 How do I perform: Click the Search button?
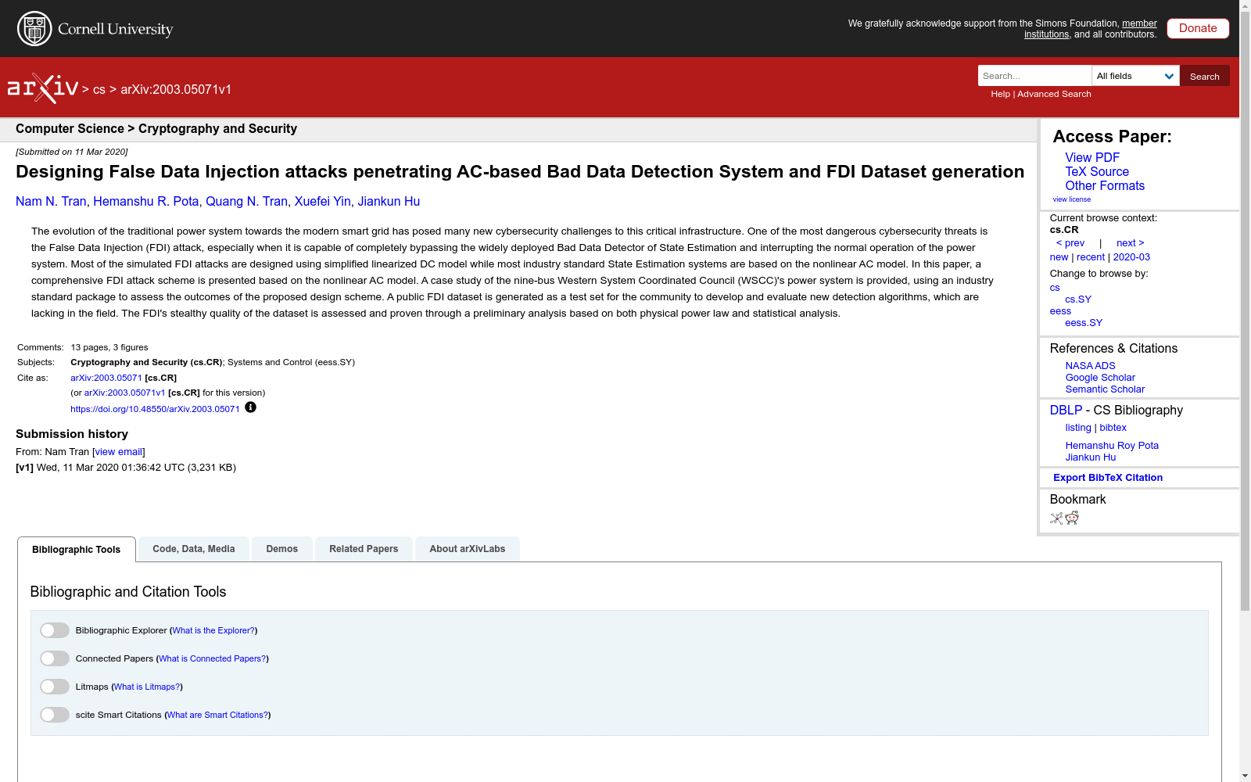[x=1205, y=76]
